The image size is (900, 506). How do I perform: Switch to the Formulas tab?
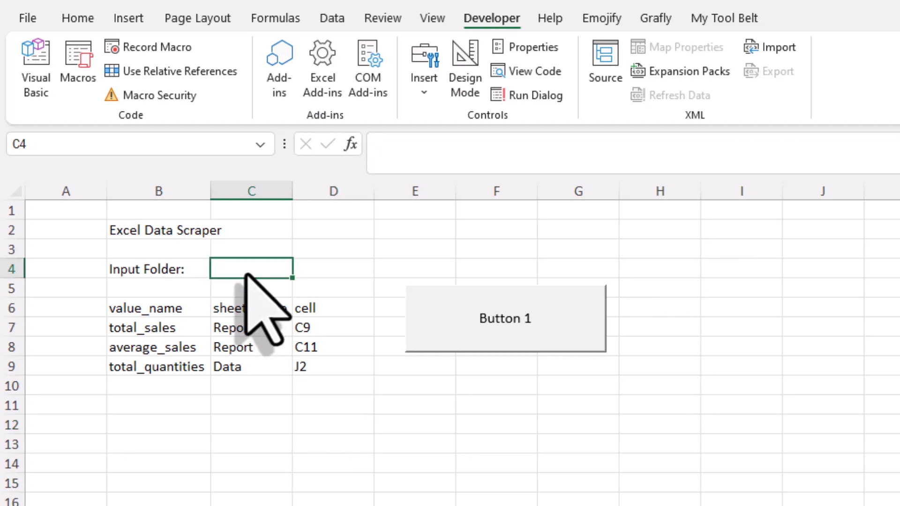click(275, 18)
